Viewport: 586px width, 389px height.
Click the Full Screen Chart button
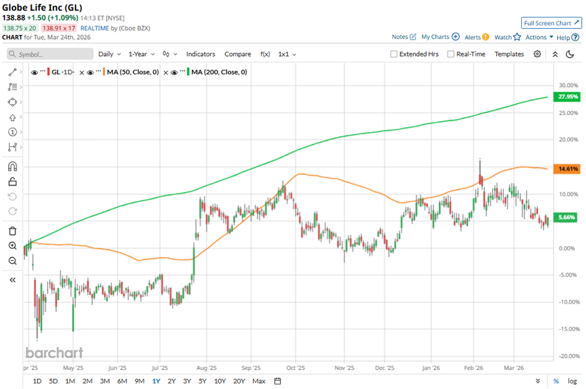pyautogui.click(x=551, y=23)
